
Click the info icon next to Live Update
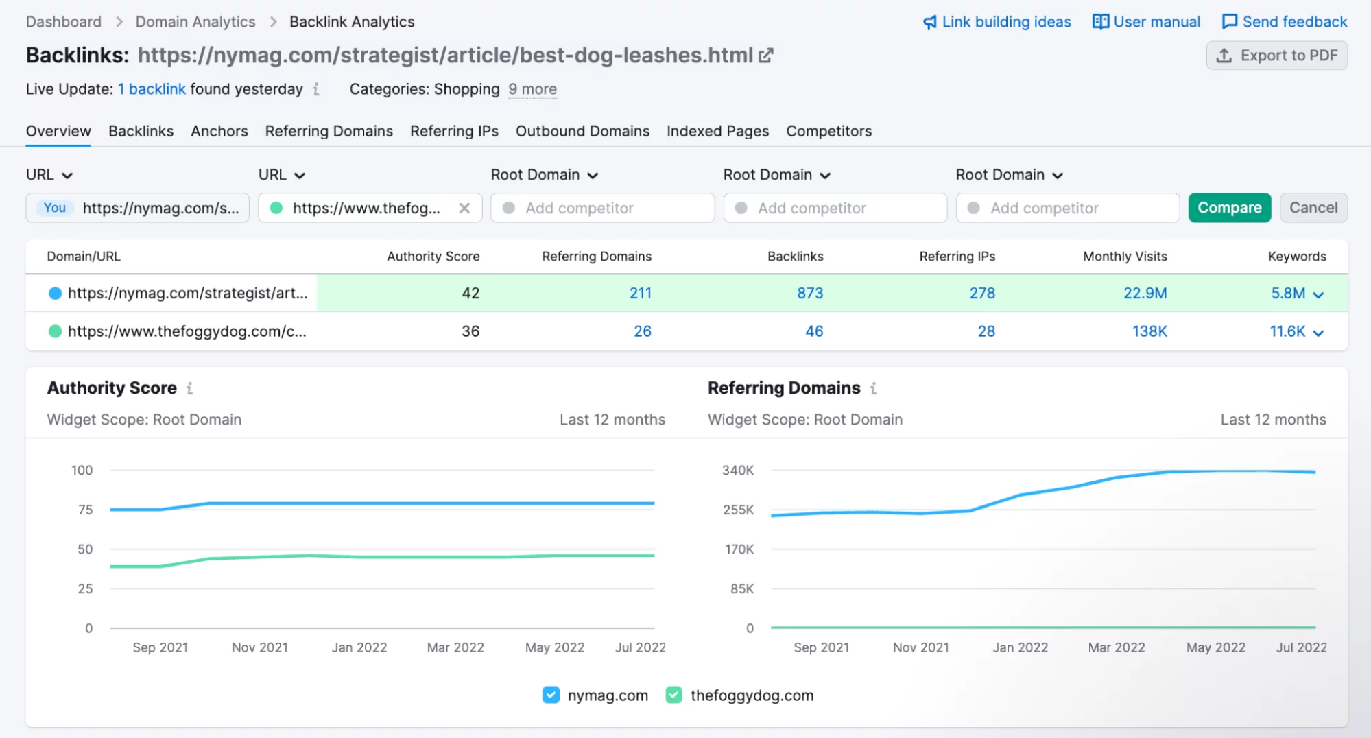(316, 89)
